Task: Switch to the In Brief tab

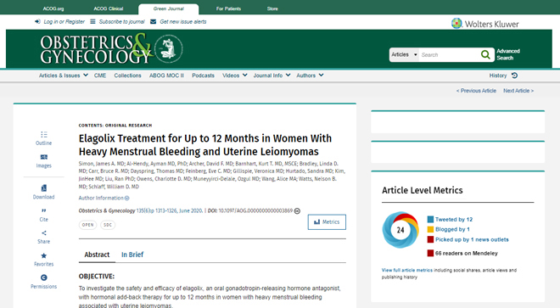Action: pyautogui.click(x=132, y=255)
